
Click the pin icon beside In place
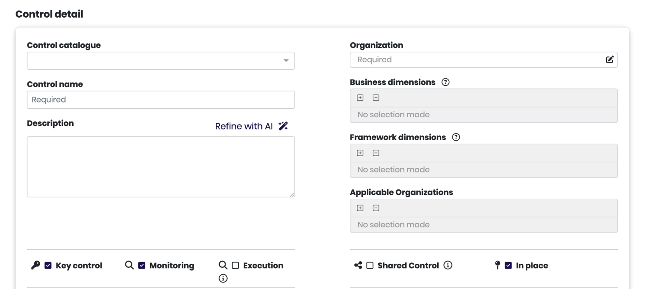click(x=498, y=265)
